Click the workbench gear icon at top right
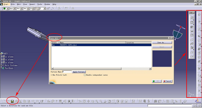The image size is (202, 108). coord(199,15)
